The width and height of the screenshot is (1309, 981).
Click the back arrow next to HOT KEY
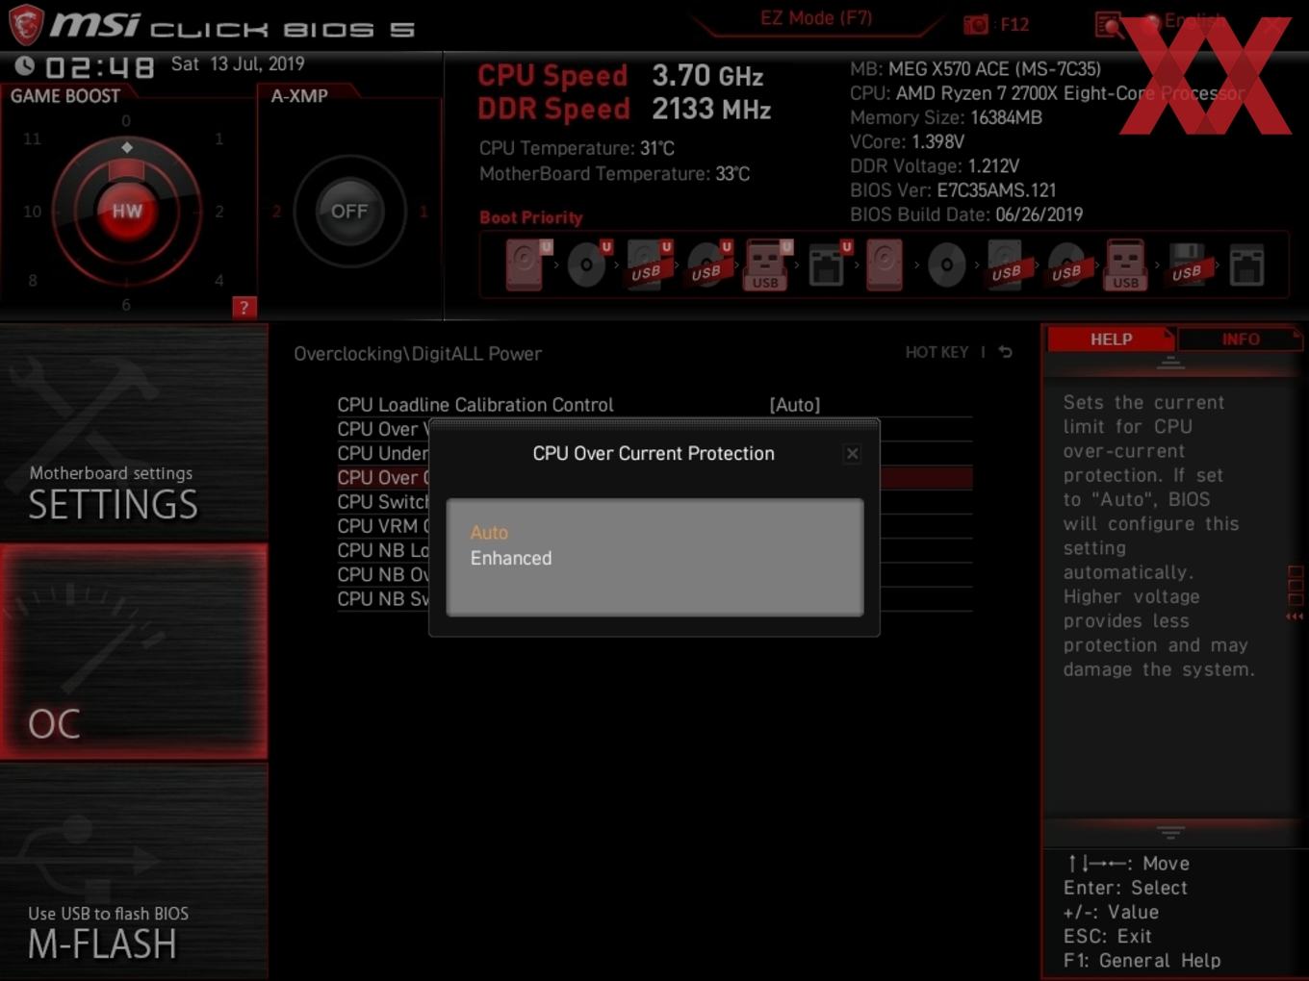click(x=1005, y=352)
